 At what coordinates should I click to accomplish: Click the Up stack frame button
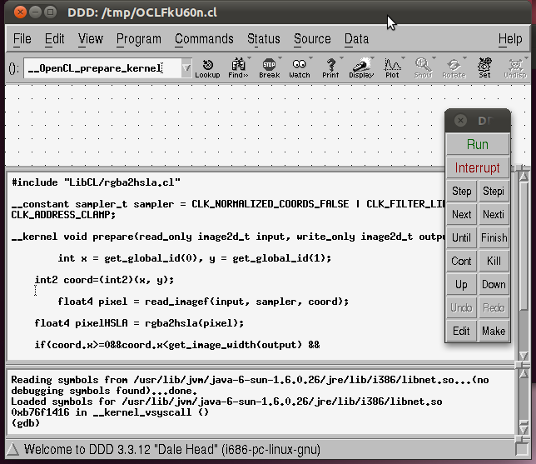tap(461, 284)
